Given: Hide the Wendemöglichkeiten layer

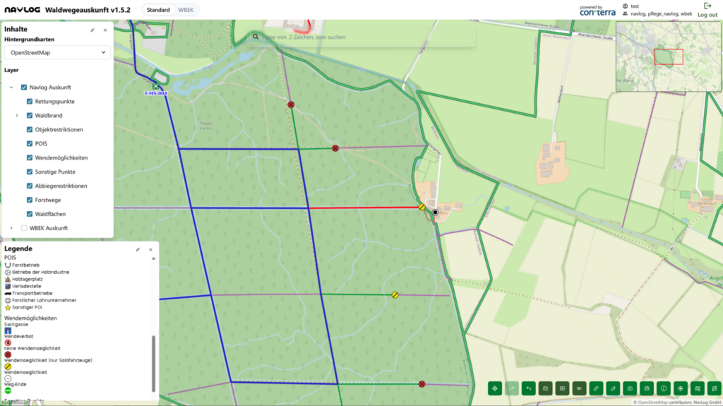Looking at the screenshot, I should (30, 157).
